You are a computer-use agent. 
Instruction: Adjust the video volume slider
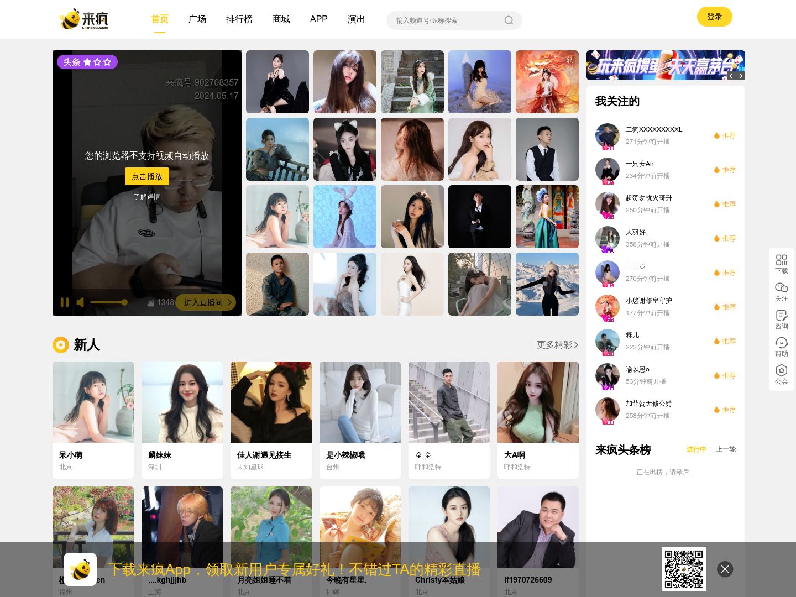(x=108, y=302)
